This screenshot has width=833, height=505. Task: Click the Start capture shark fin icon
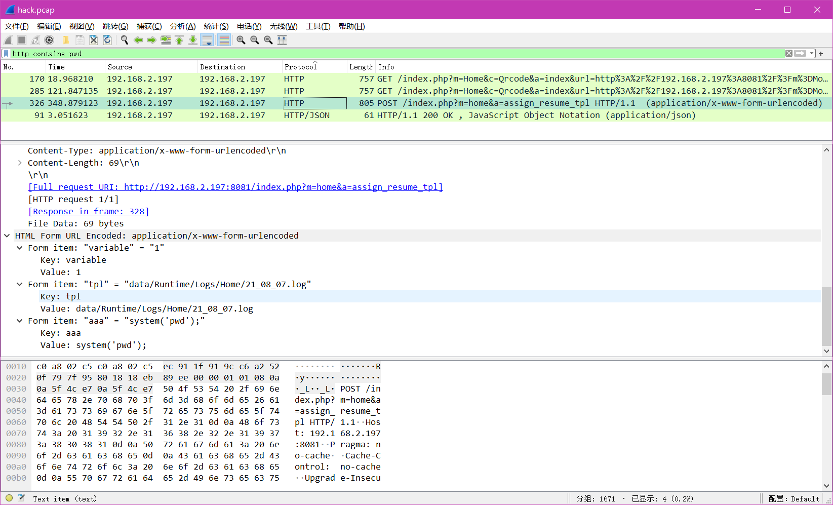(x=8, y=40)
